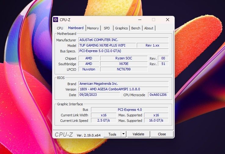Click the Max. Supported 16.0 GT/s value
Screen dimensions: 225x154
pyautogui.click(x=156, y=120)
